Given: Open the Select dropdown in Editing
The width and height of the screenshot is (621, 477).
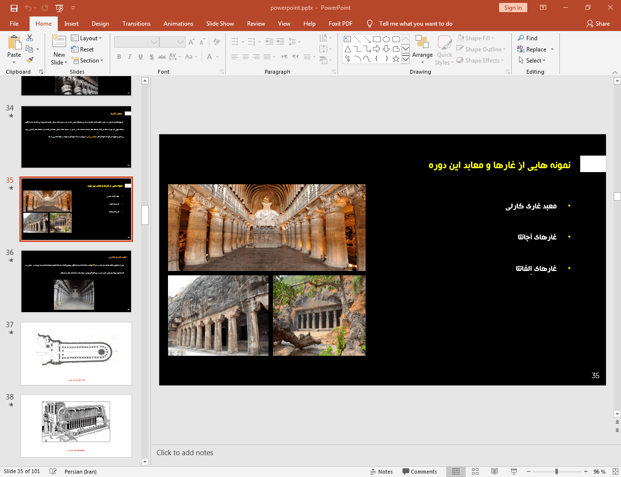Looking at the screenshot, I should coord(532,60).
